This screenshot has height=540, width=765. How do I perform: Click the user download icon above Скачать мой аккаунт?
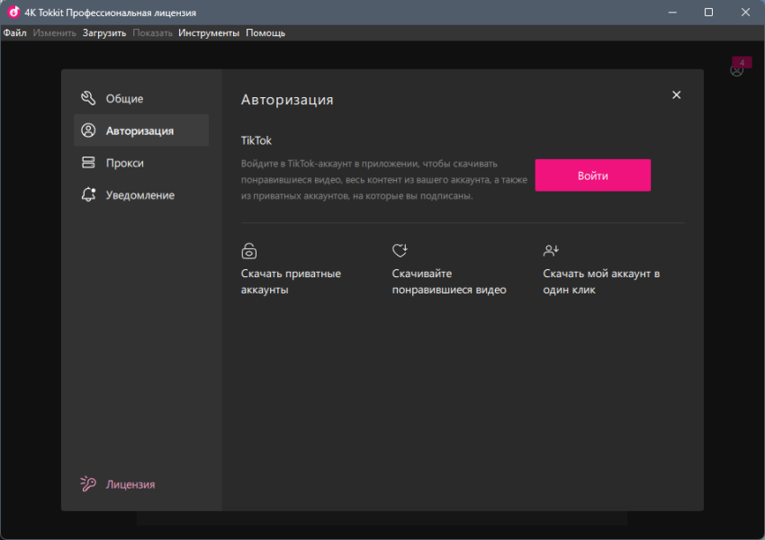pos(551,250)
